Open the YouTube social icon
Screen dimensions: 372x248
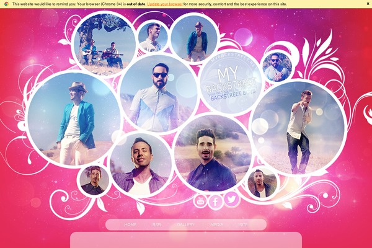coord(200,200)
